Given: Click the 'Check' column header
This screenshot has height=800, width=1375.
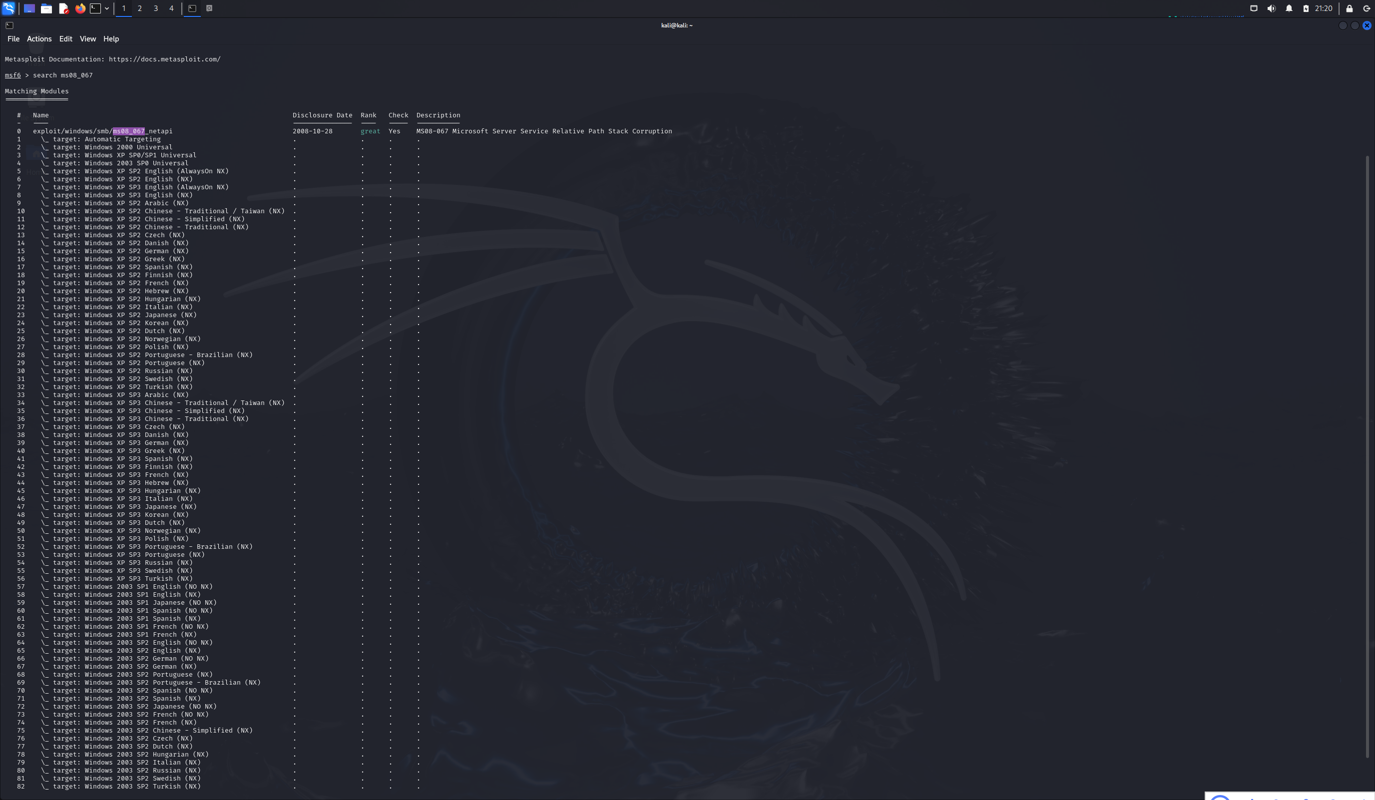Looking at the screenshot, I should [398, 115].
